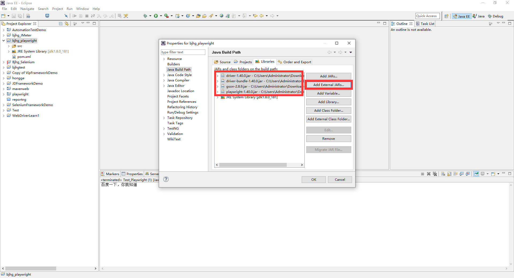Click the Console vertical scrollbar
This screenshot has height=278, width=514.
511,224
